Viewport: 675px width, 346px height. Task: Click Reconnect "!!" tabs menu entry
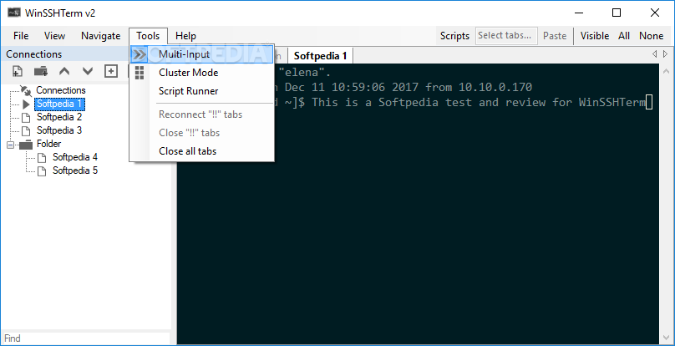pos(202,114)
